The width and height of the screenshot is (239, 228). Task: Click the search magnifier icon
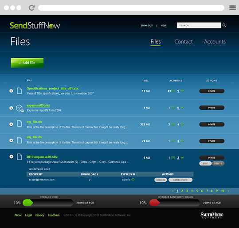click(224, 25)
